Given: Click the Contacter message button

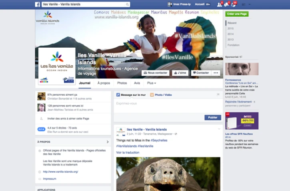Looking at the screenshot, I should click(x=201, y=73).
